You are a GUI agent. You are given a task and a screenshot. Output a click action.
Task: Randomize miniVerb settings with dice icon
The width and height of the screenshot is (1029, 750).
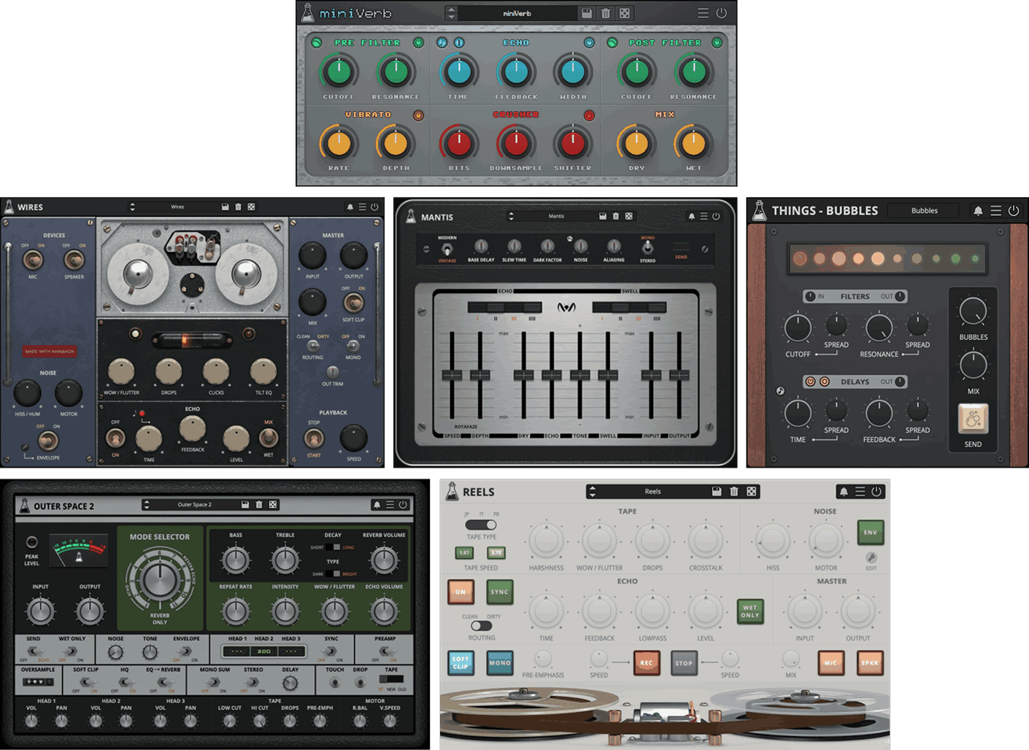coord(625,13)
